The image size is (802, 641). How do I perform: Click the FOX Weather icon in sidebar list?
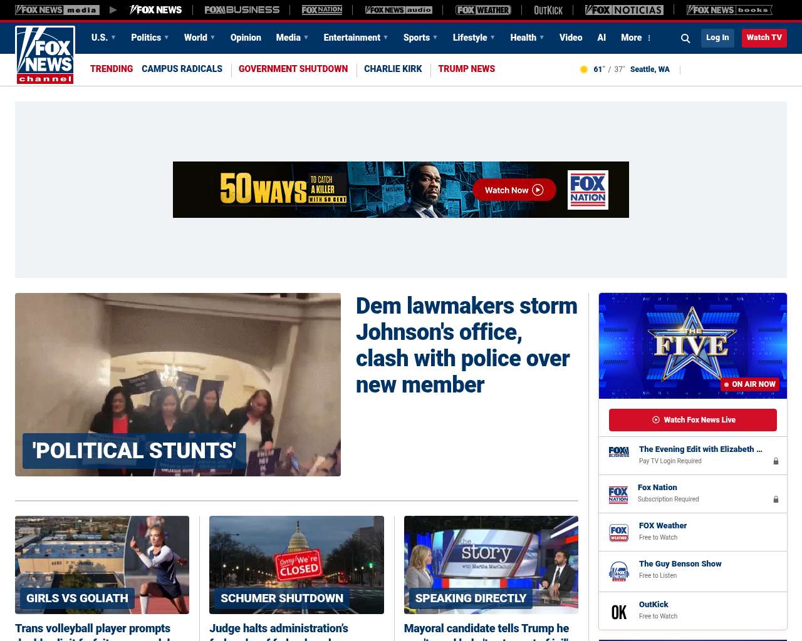tap(619, 533)
